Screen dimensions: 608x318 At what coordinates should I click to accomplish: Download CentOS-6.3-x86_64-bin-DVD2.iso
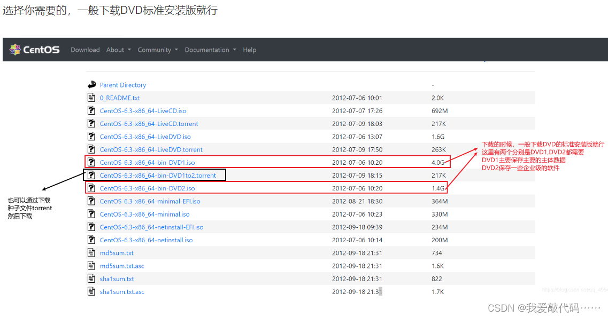(x=148, y=188)
